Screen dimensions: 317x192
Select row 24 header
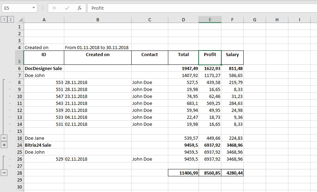click(x=20, y=145)
